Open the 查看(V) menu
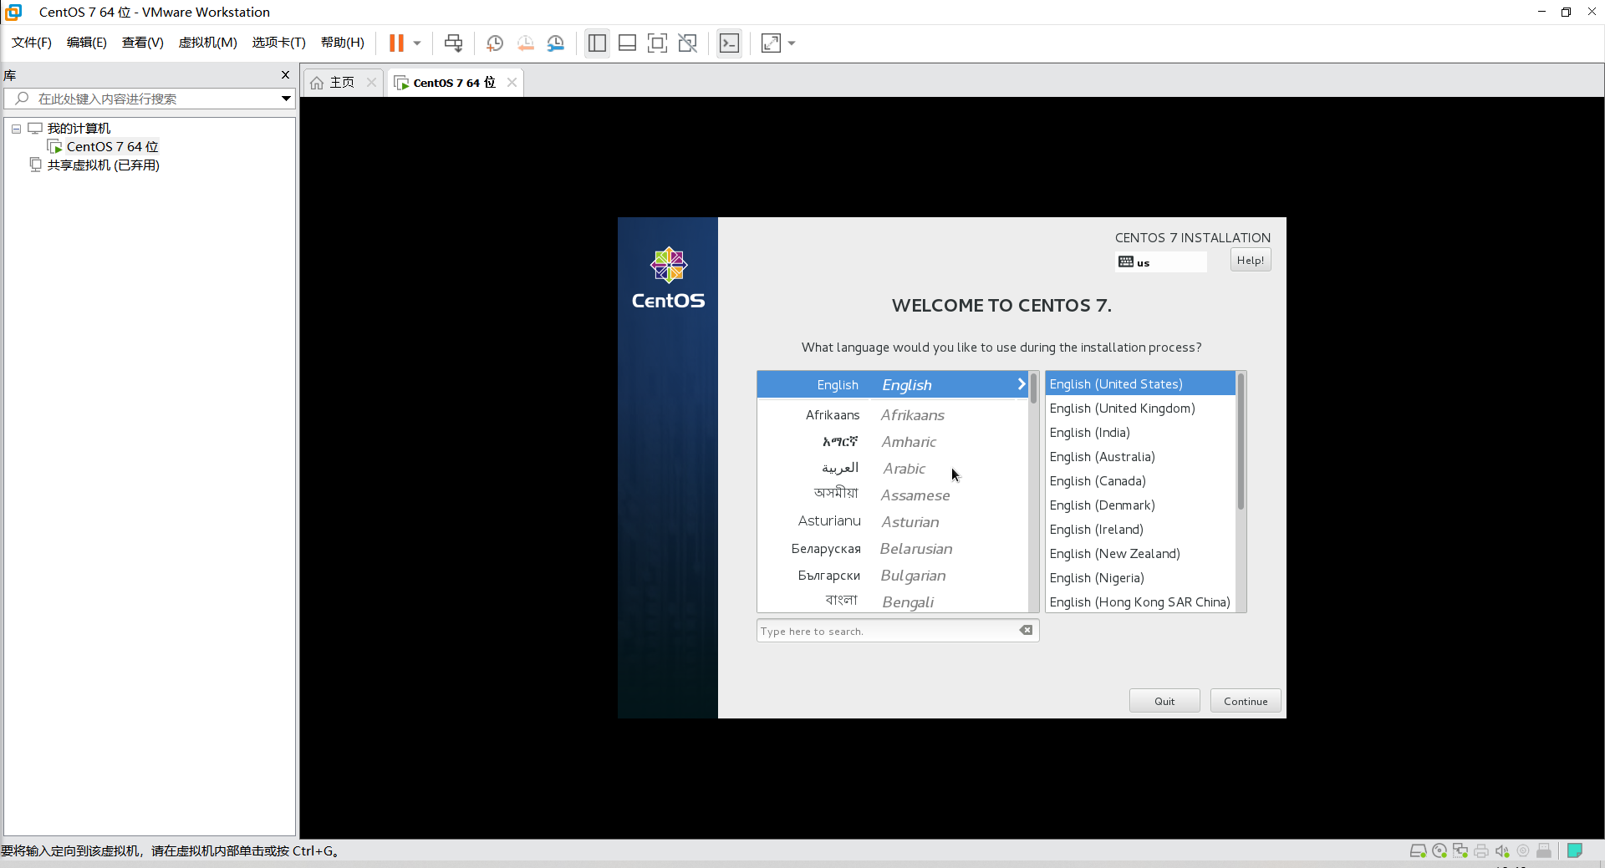1605x868 pixels. pos(143,43)
